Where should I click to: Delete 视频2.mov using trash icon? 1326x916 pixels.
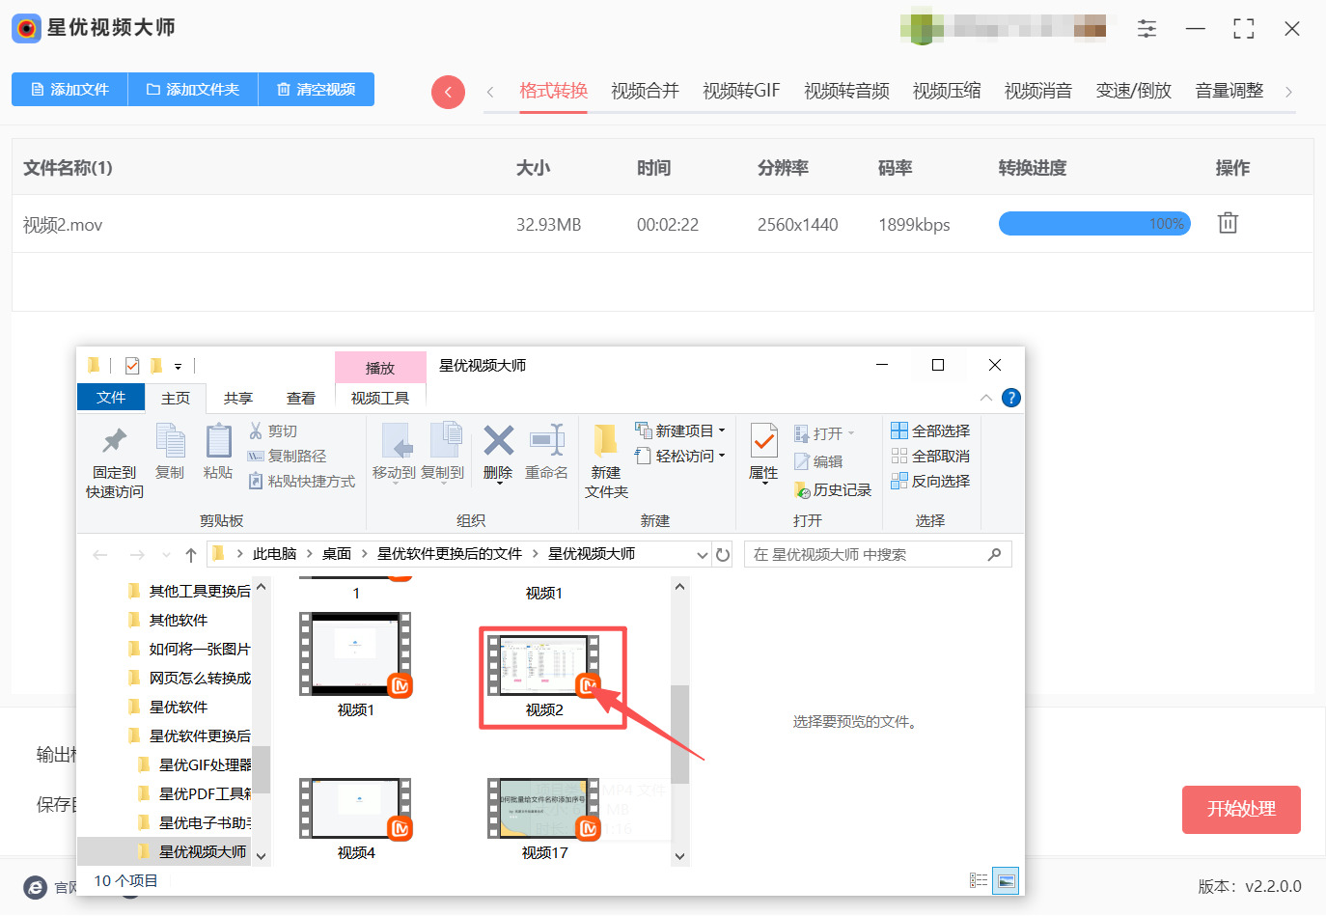1227,224
